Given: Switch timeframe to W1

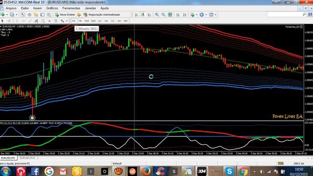Looking at the screenshot, I should click(x=119, y=21).
